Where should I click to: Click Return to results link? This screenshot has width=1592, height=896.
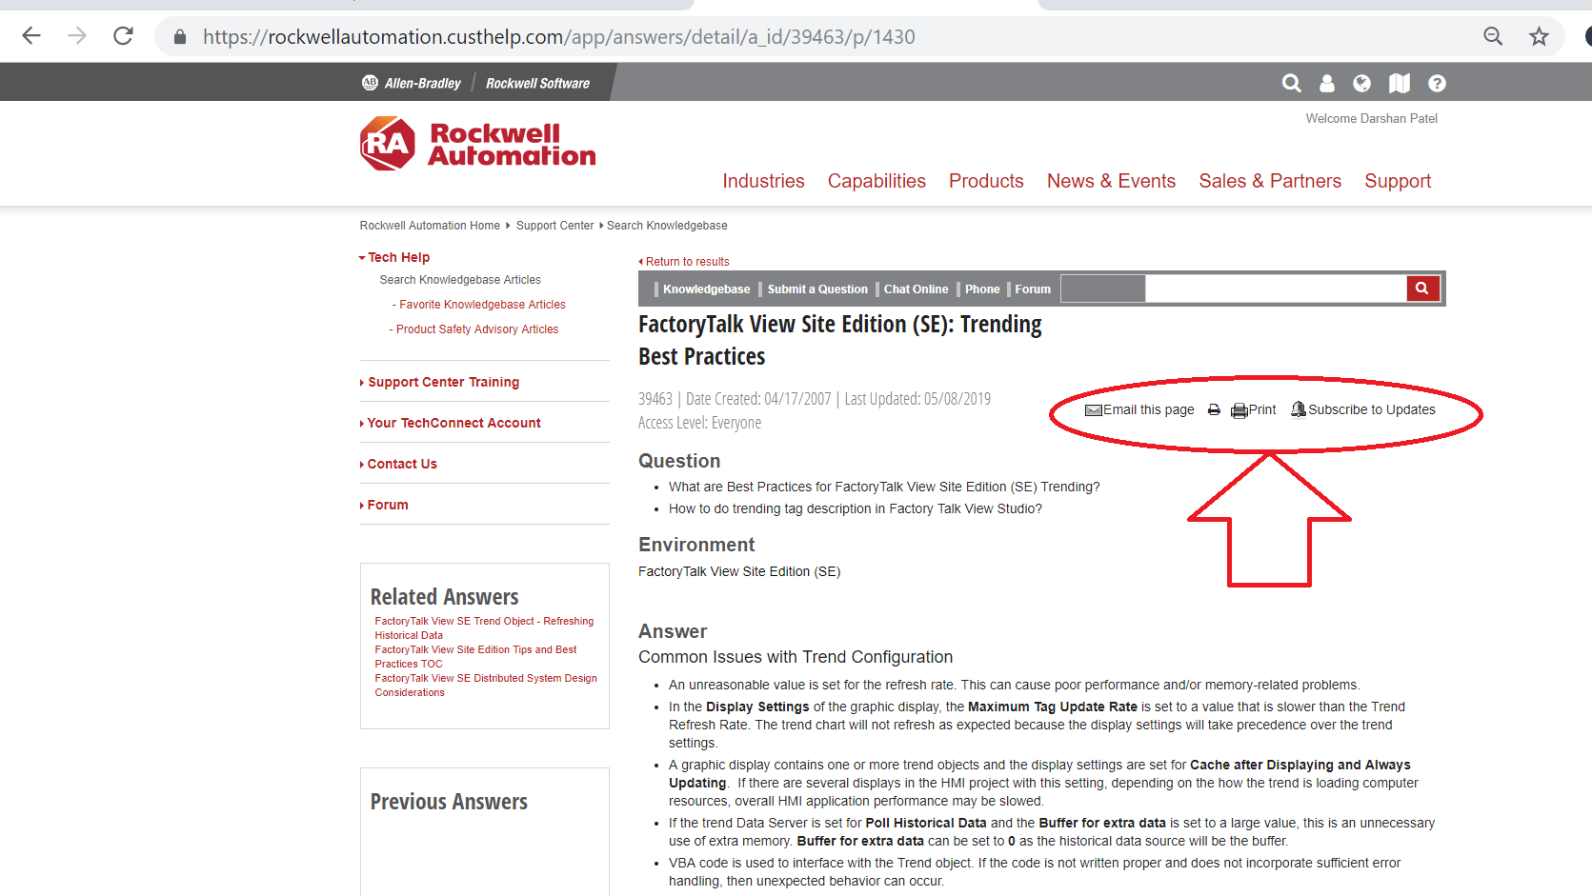687,262
